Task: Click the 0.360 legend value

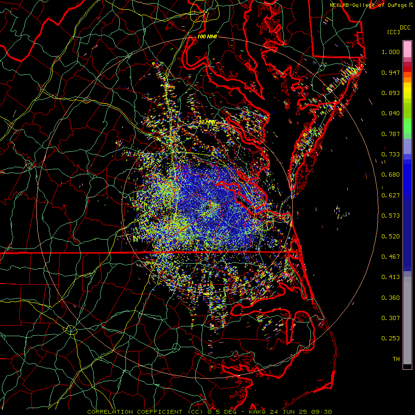Action: 391,298
